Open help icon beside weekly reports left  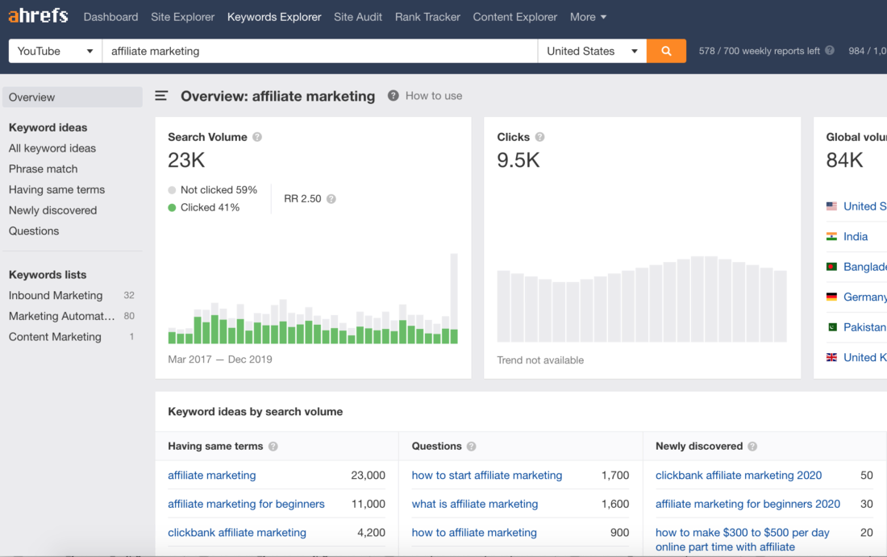point(829,50)
